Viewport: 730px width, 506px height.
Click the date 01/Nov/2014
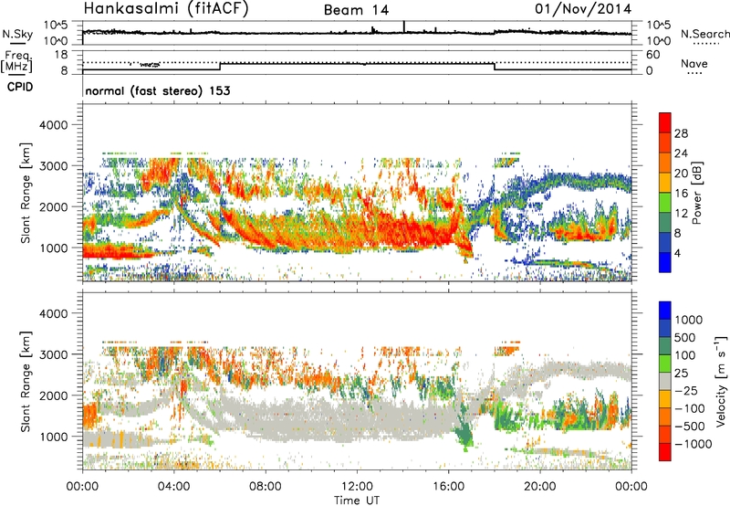click(583, 9)
